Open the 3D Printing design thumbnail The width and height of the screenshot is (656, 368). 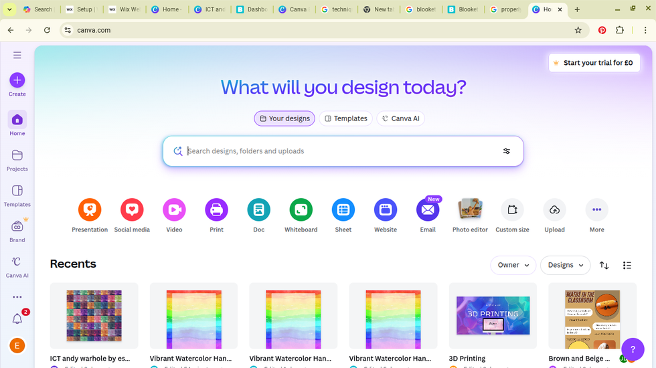(493, 316)
